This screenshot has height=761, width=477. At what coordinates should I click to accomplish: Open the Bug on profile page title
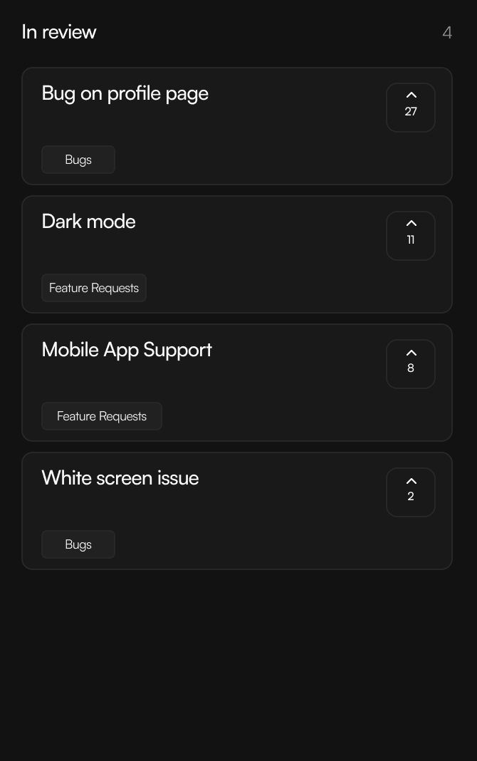(x=125, y=93)
